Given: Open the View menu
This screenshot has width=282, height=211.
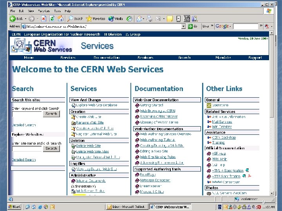Looking at the screenshot, I should tap(31, 11).
